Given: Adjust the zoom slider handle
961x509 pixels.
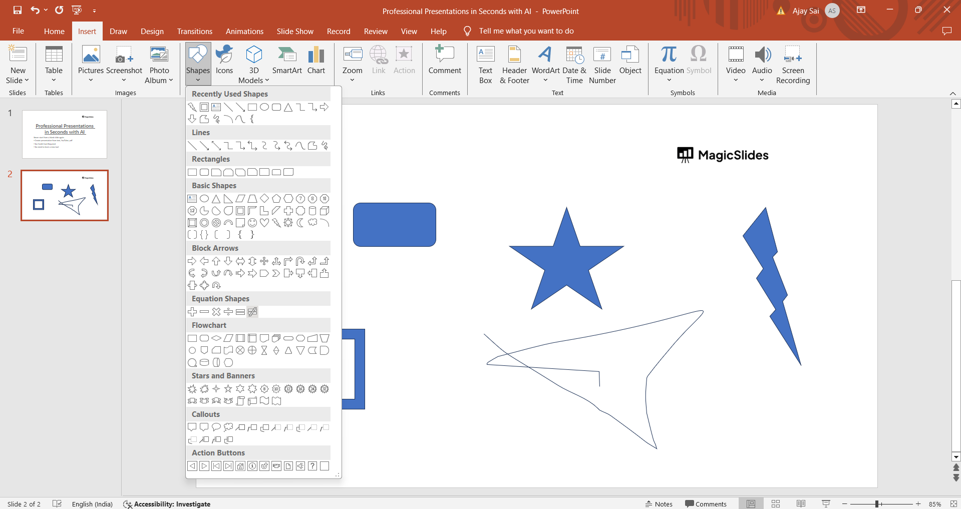Looking at the screenshot, I should 877,504.
